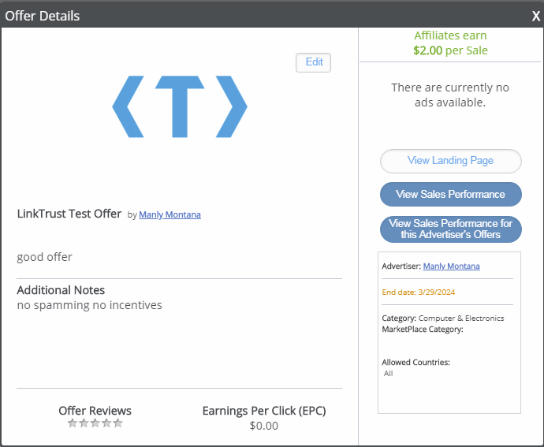The image size is (544, 447).
Task: Click the Earnings Per Click $0.00 value
Action: point(264,426)
